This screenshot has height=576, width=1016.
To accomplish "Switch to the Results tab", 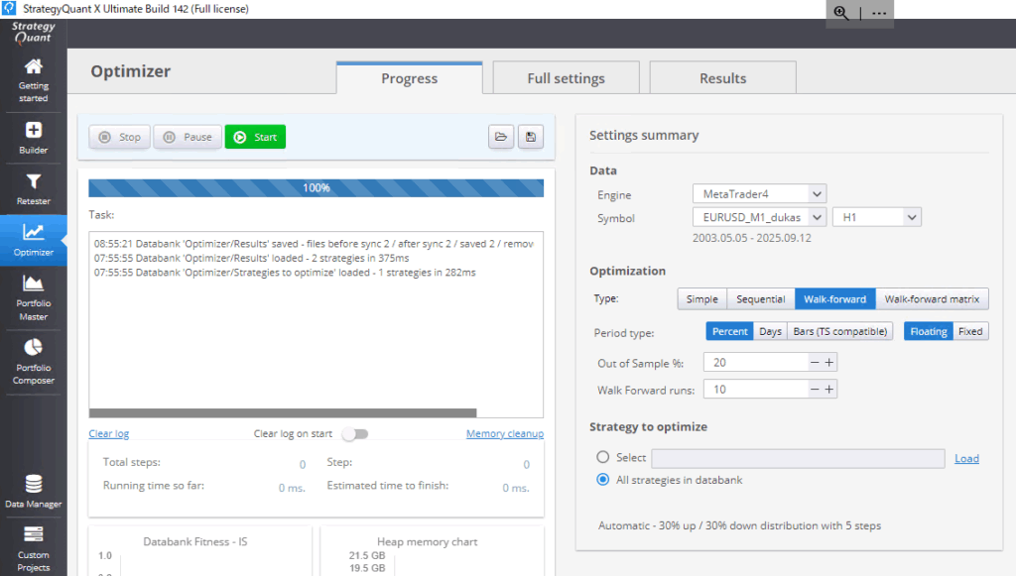I will tap(722, 78).
